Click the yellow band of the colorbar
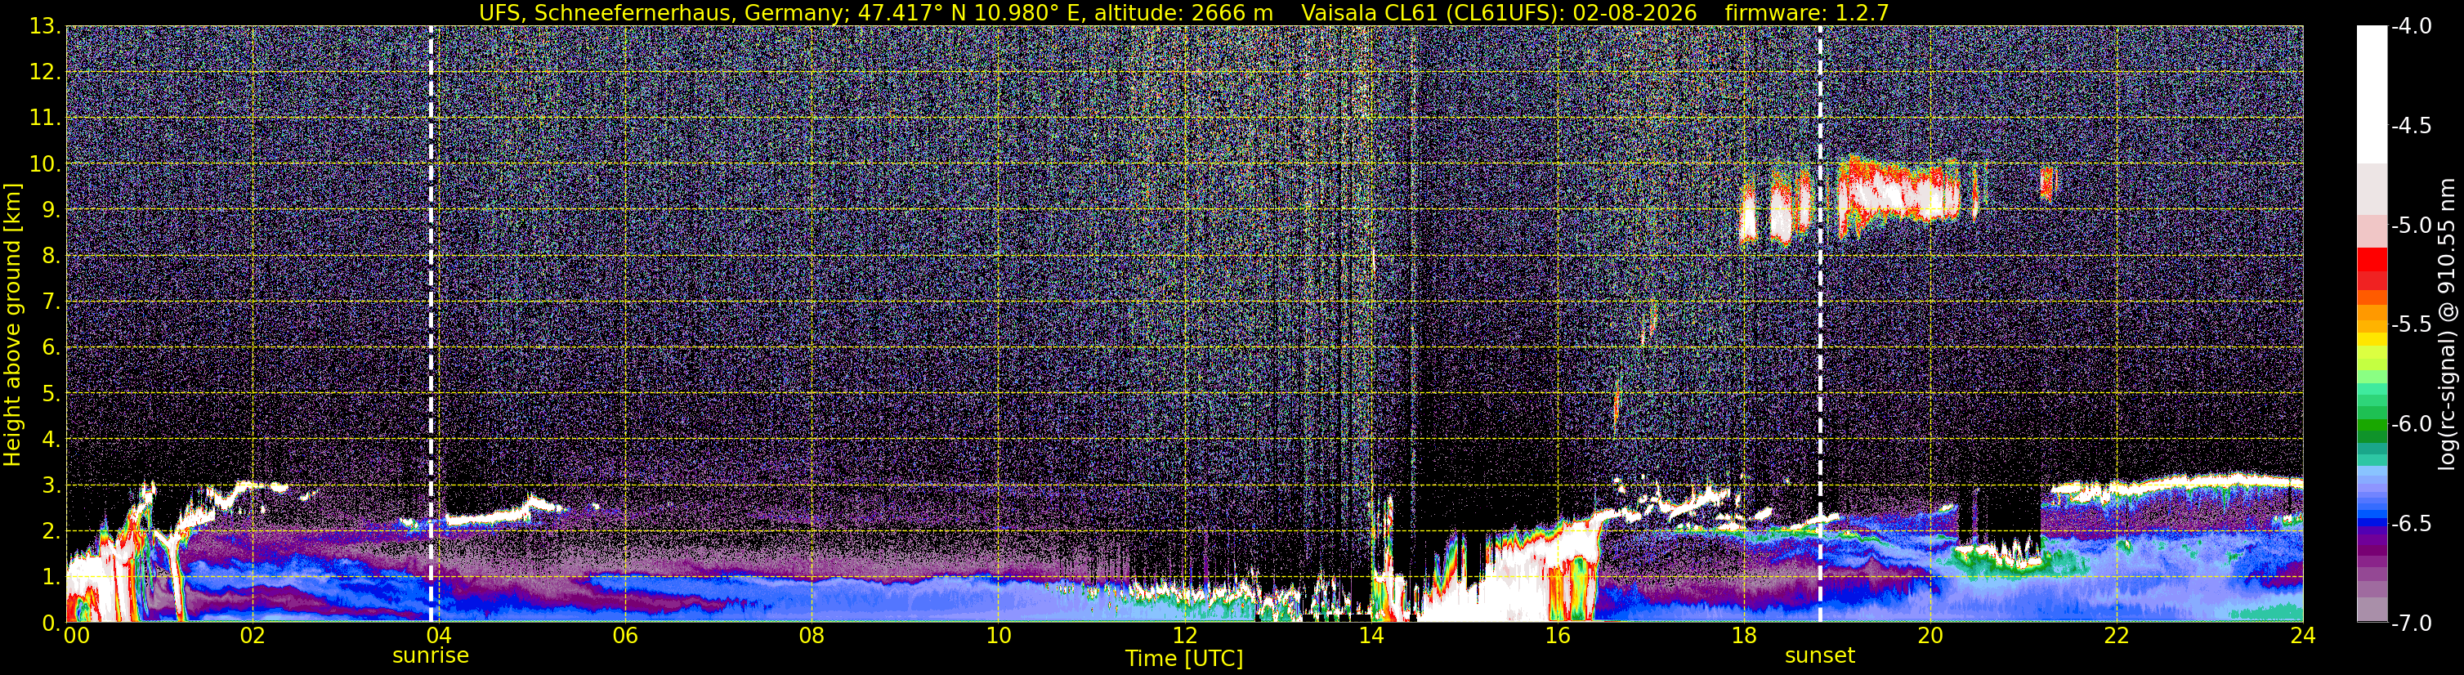 tap(2372, 338)
